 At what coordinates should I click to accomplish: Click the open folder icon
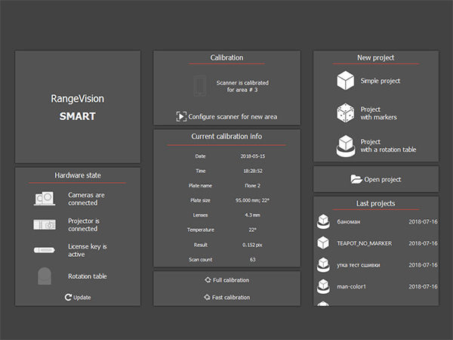(x=356, y=180)
